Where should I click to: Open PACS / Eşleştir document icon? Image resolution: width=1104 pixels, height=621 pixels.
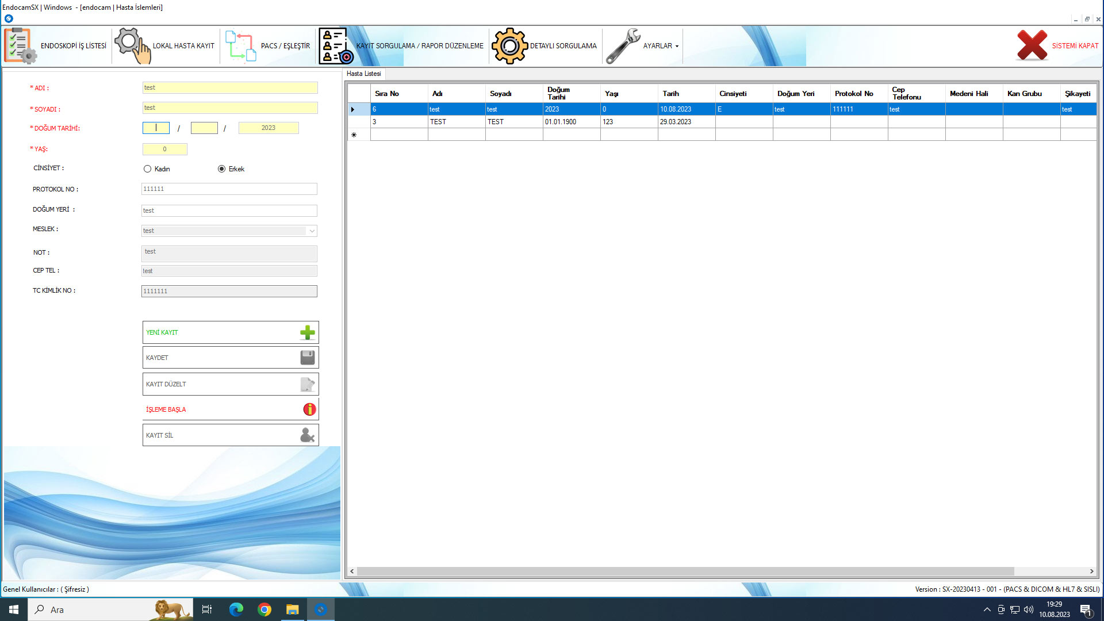[x=240, y=46]
